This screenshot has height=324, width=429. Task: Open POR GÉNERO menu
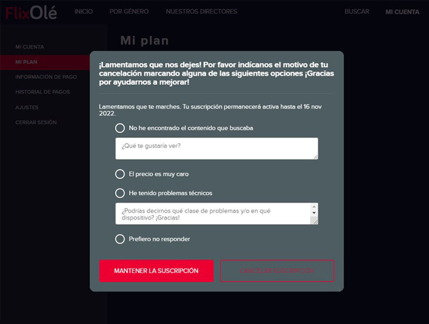point(129,11)
